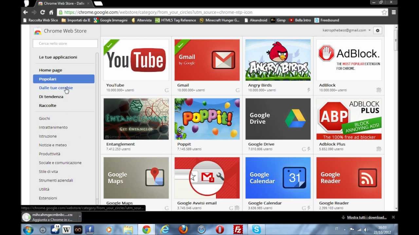Image resolution: width=419 pixels, height=235 pixels.
Task: Open Dalle tue cerchie category
Action: [56, 88]
